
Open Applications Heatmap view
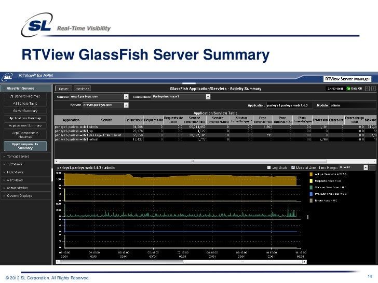pyautogui.click(x=25, y=118)
